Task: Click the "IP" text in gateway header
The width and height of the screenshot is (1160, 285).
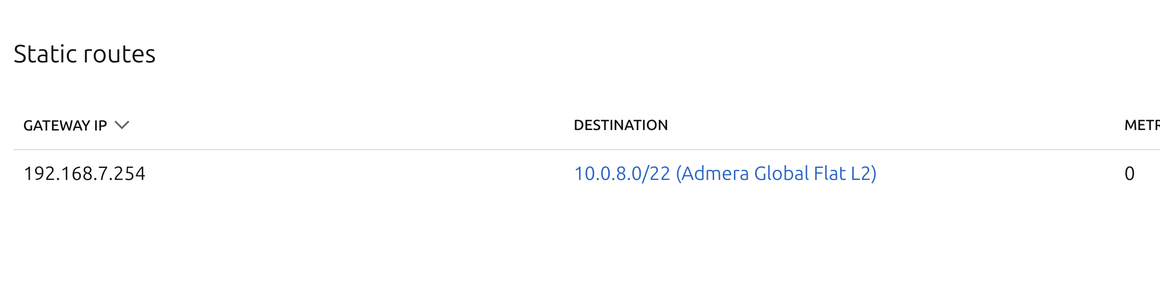Action: coord(100,125)
